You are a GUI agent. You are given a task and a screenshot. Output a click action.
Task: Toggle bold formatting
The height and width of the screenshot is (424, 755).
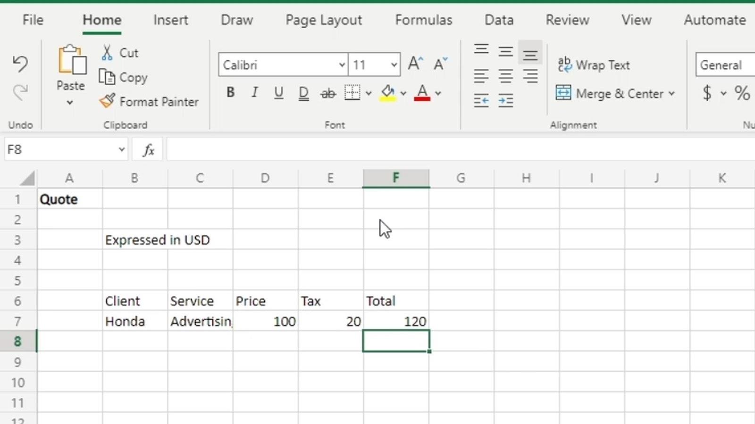tap(230, 92)
